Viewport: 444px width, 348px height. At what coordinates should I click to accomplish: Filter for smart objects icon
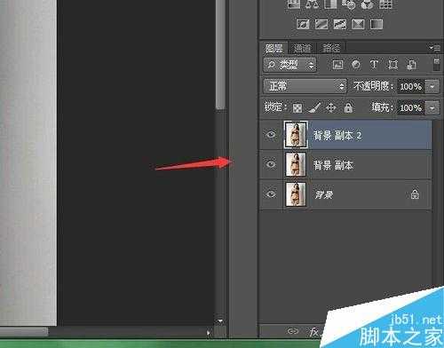(x=411, y=65)
